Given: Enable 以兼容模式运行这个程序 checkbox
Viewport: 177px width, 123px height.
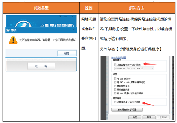Looking at the screenshot, I should coord(115,65).
